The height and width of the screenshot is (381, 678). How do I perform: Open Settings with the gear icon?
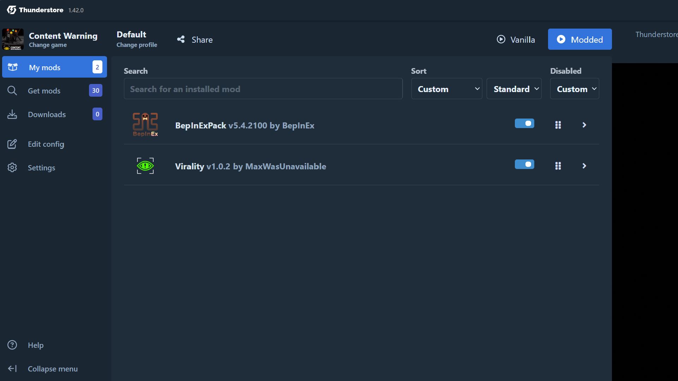12,167
